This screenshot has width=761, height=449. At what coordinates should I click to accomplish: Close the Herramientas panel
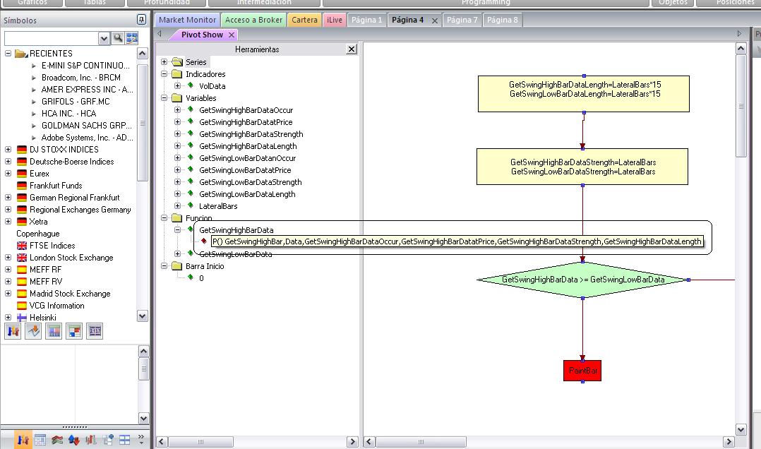(352, 49)
